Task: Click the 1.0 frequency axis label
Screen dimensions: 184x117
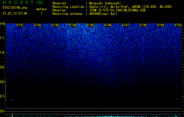Action: click(x=2, y=53)
